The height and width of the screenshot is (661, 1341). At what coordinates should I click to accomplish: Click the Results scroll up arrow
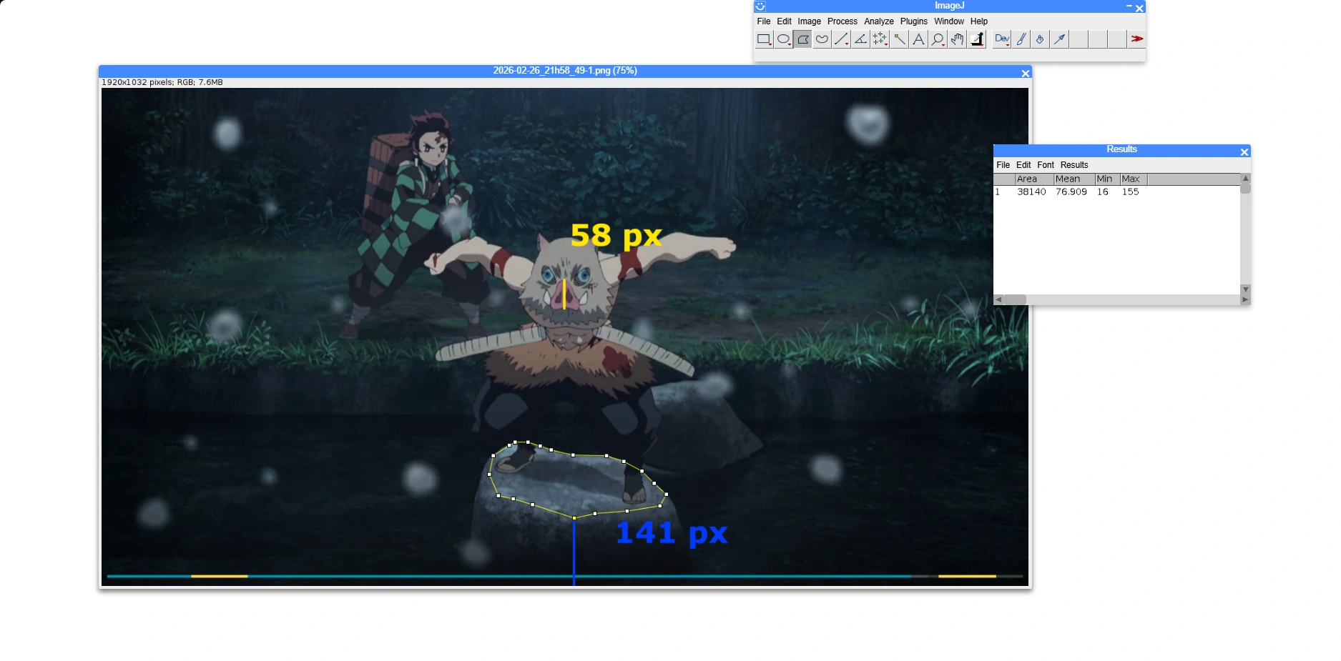tap(1245, 178)
